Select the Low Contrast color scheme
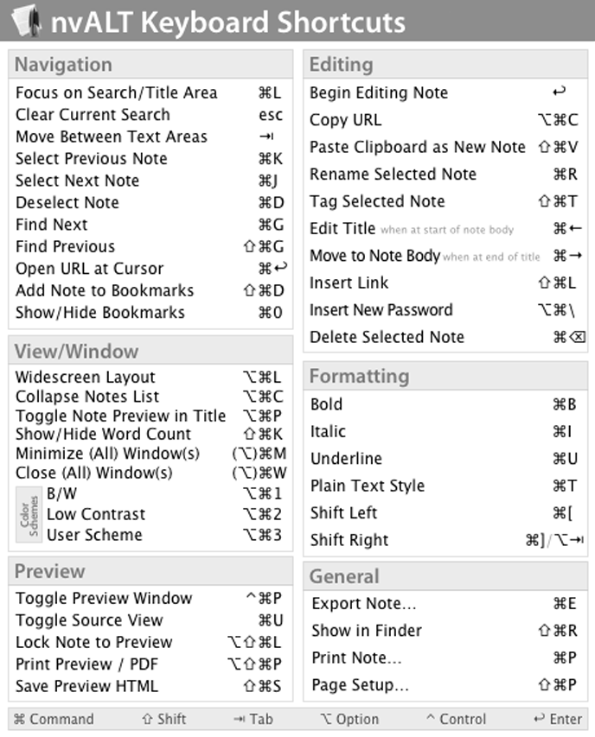This screenshot has width=595, height=737. click(95, 514)
